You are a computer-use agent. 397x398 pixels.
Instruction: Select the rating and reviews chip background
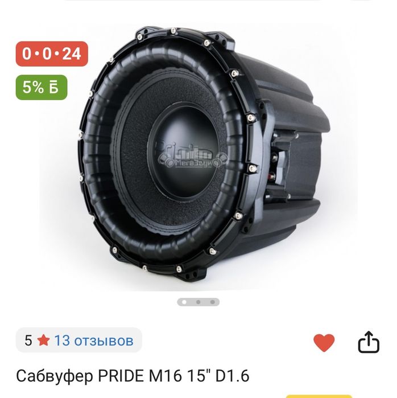click(79, 340)
